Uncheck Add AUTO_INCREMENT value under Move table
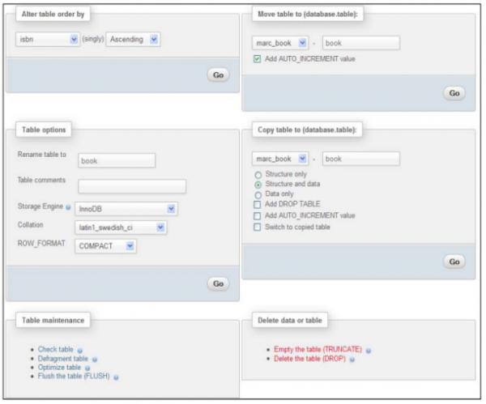This screenshot has height=404, width=486. pos(258,58)
